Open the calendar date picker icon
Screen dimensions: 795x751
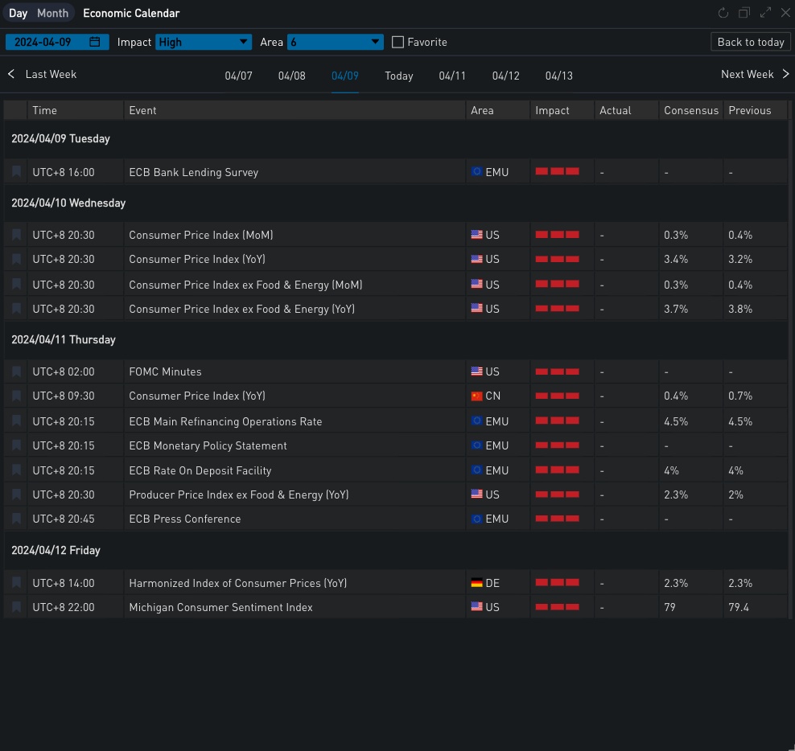click(95, 42)
